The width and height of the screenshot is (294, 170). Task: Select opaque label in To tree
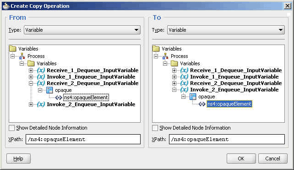(207, 96)
